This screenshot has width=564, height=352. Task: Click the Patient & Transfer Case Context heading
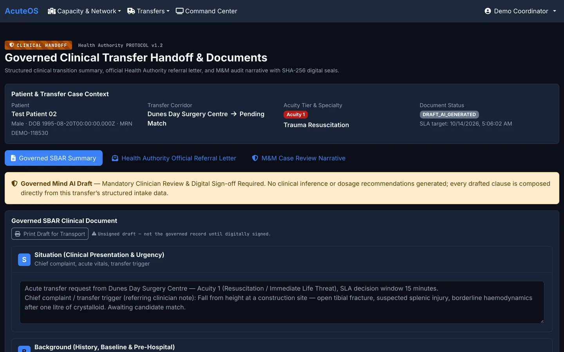[60, 94]
